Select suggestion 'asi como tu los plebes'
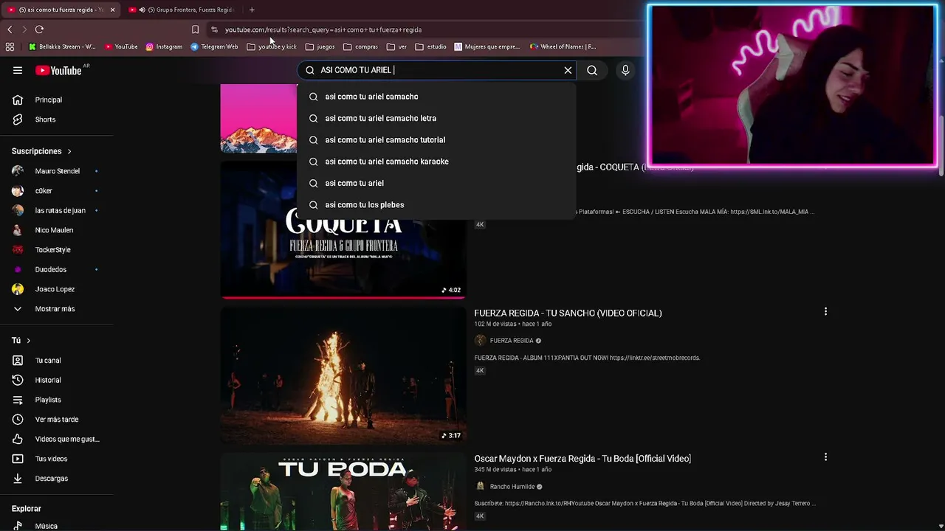This screenshot has width=945, height=531. click(436, 205)
